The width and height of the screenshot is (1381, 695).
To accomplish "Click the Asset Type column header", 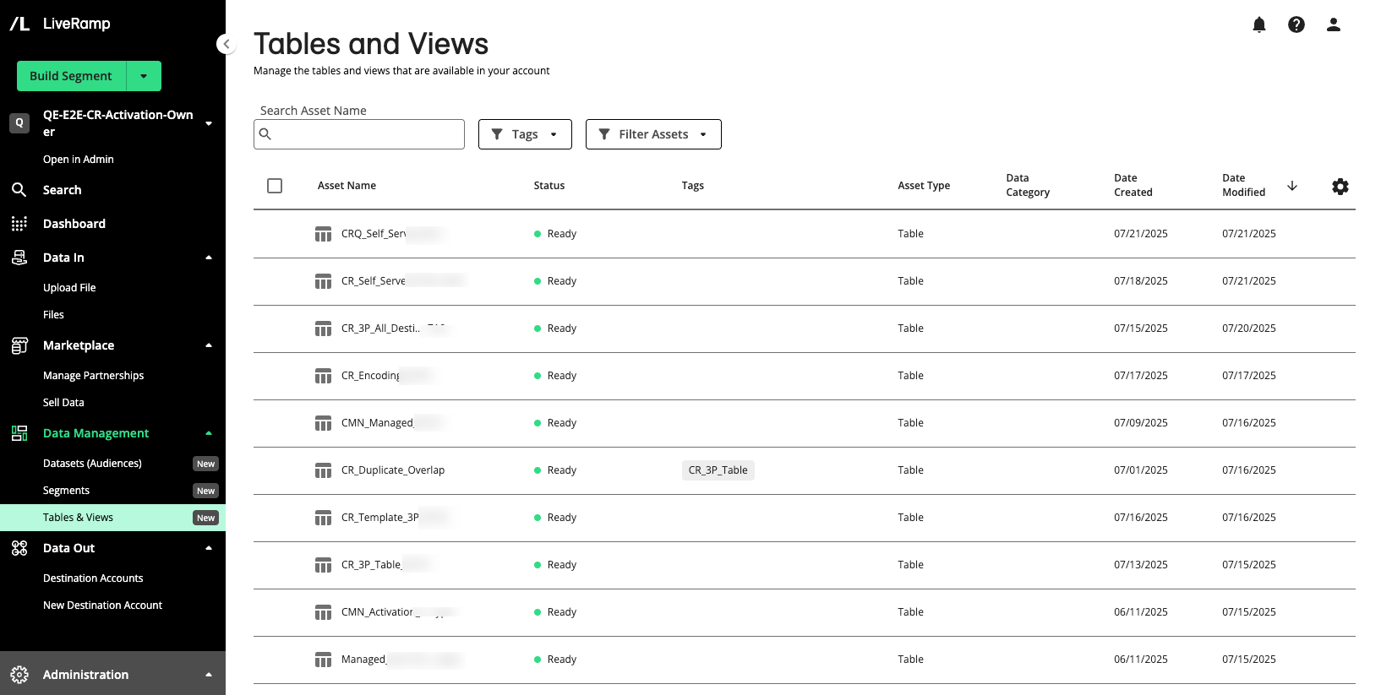I will point(924,186).
